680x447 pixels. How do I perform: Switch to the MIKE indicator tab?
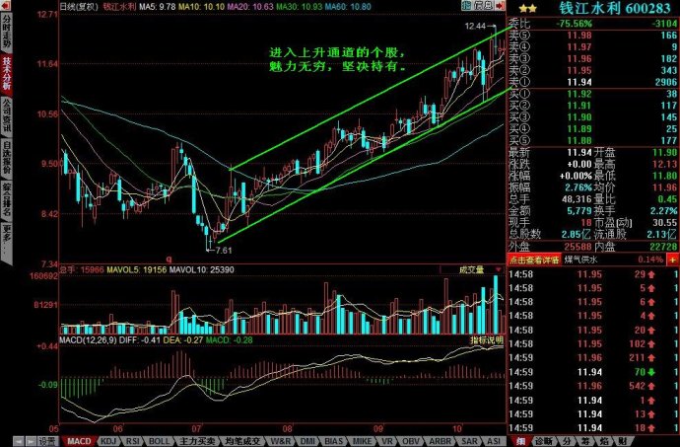click(362, 442)
